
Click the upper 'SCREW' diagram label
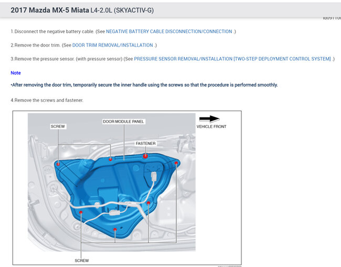(x=58, y=126)
